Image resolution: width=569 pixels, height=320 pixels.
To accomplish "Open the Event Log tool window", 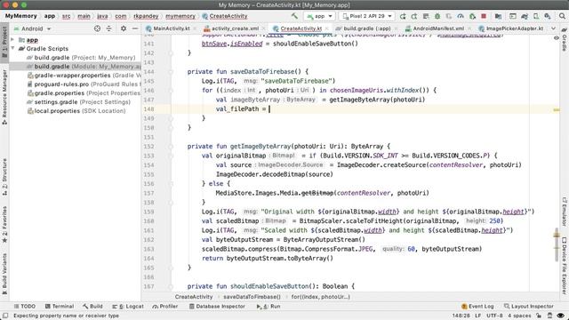I will [x=477, y=306].
